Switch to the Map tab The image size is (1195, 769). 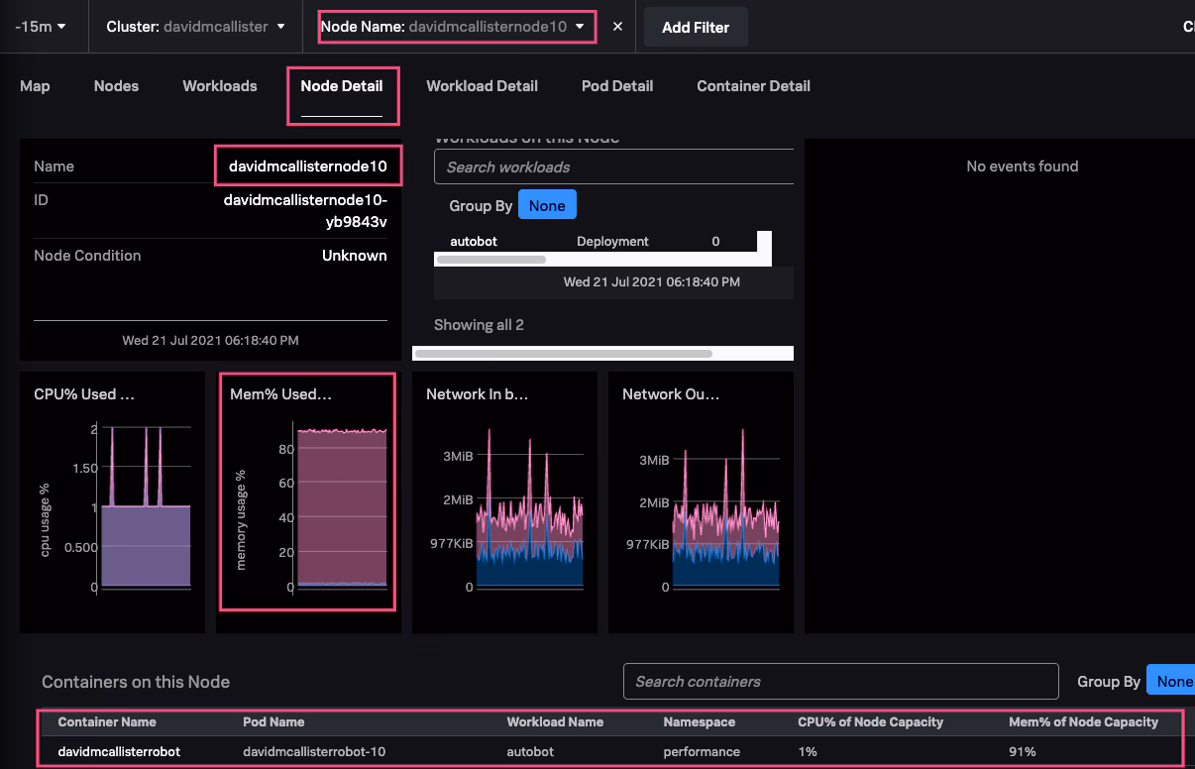click(35, 86)
